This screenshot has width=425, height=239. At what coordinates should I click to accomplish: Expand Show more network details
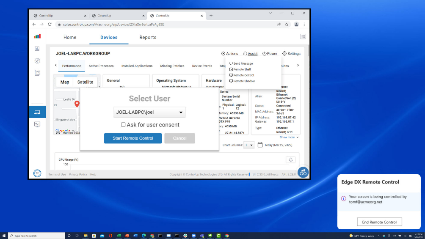(x=289, y=137)
